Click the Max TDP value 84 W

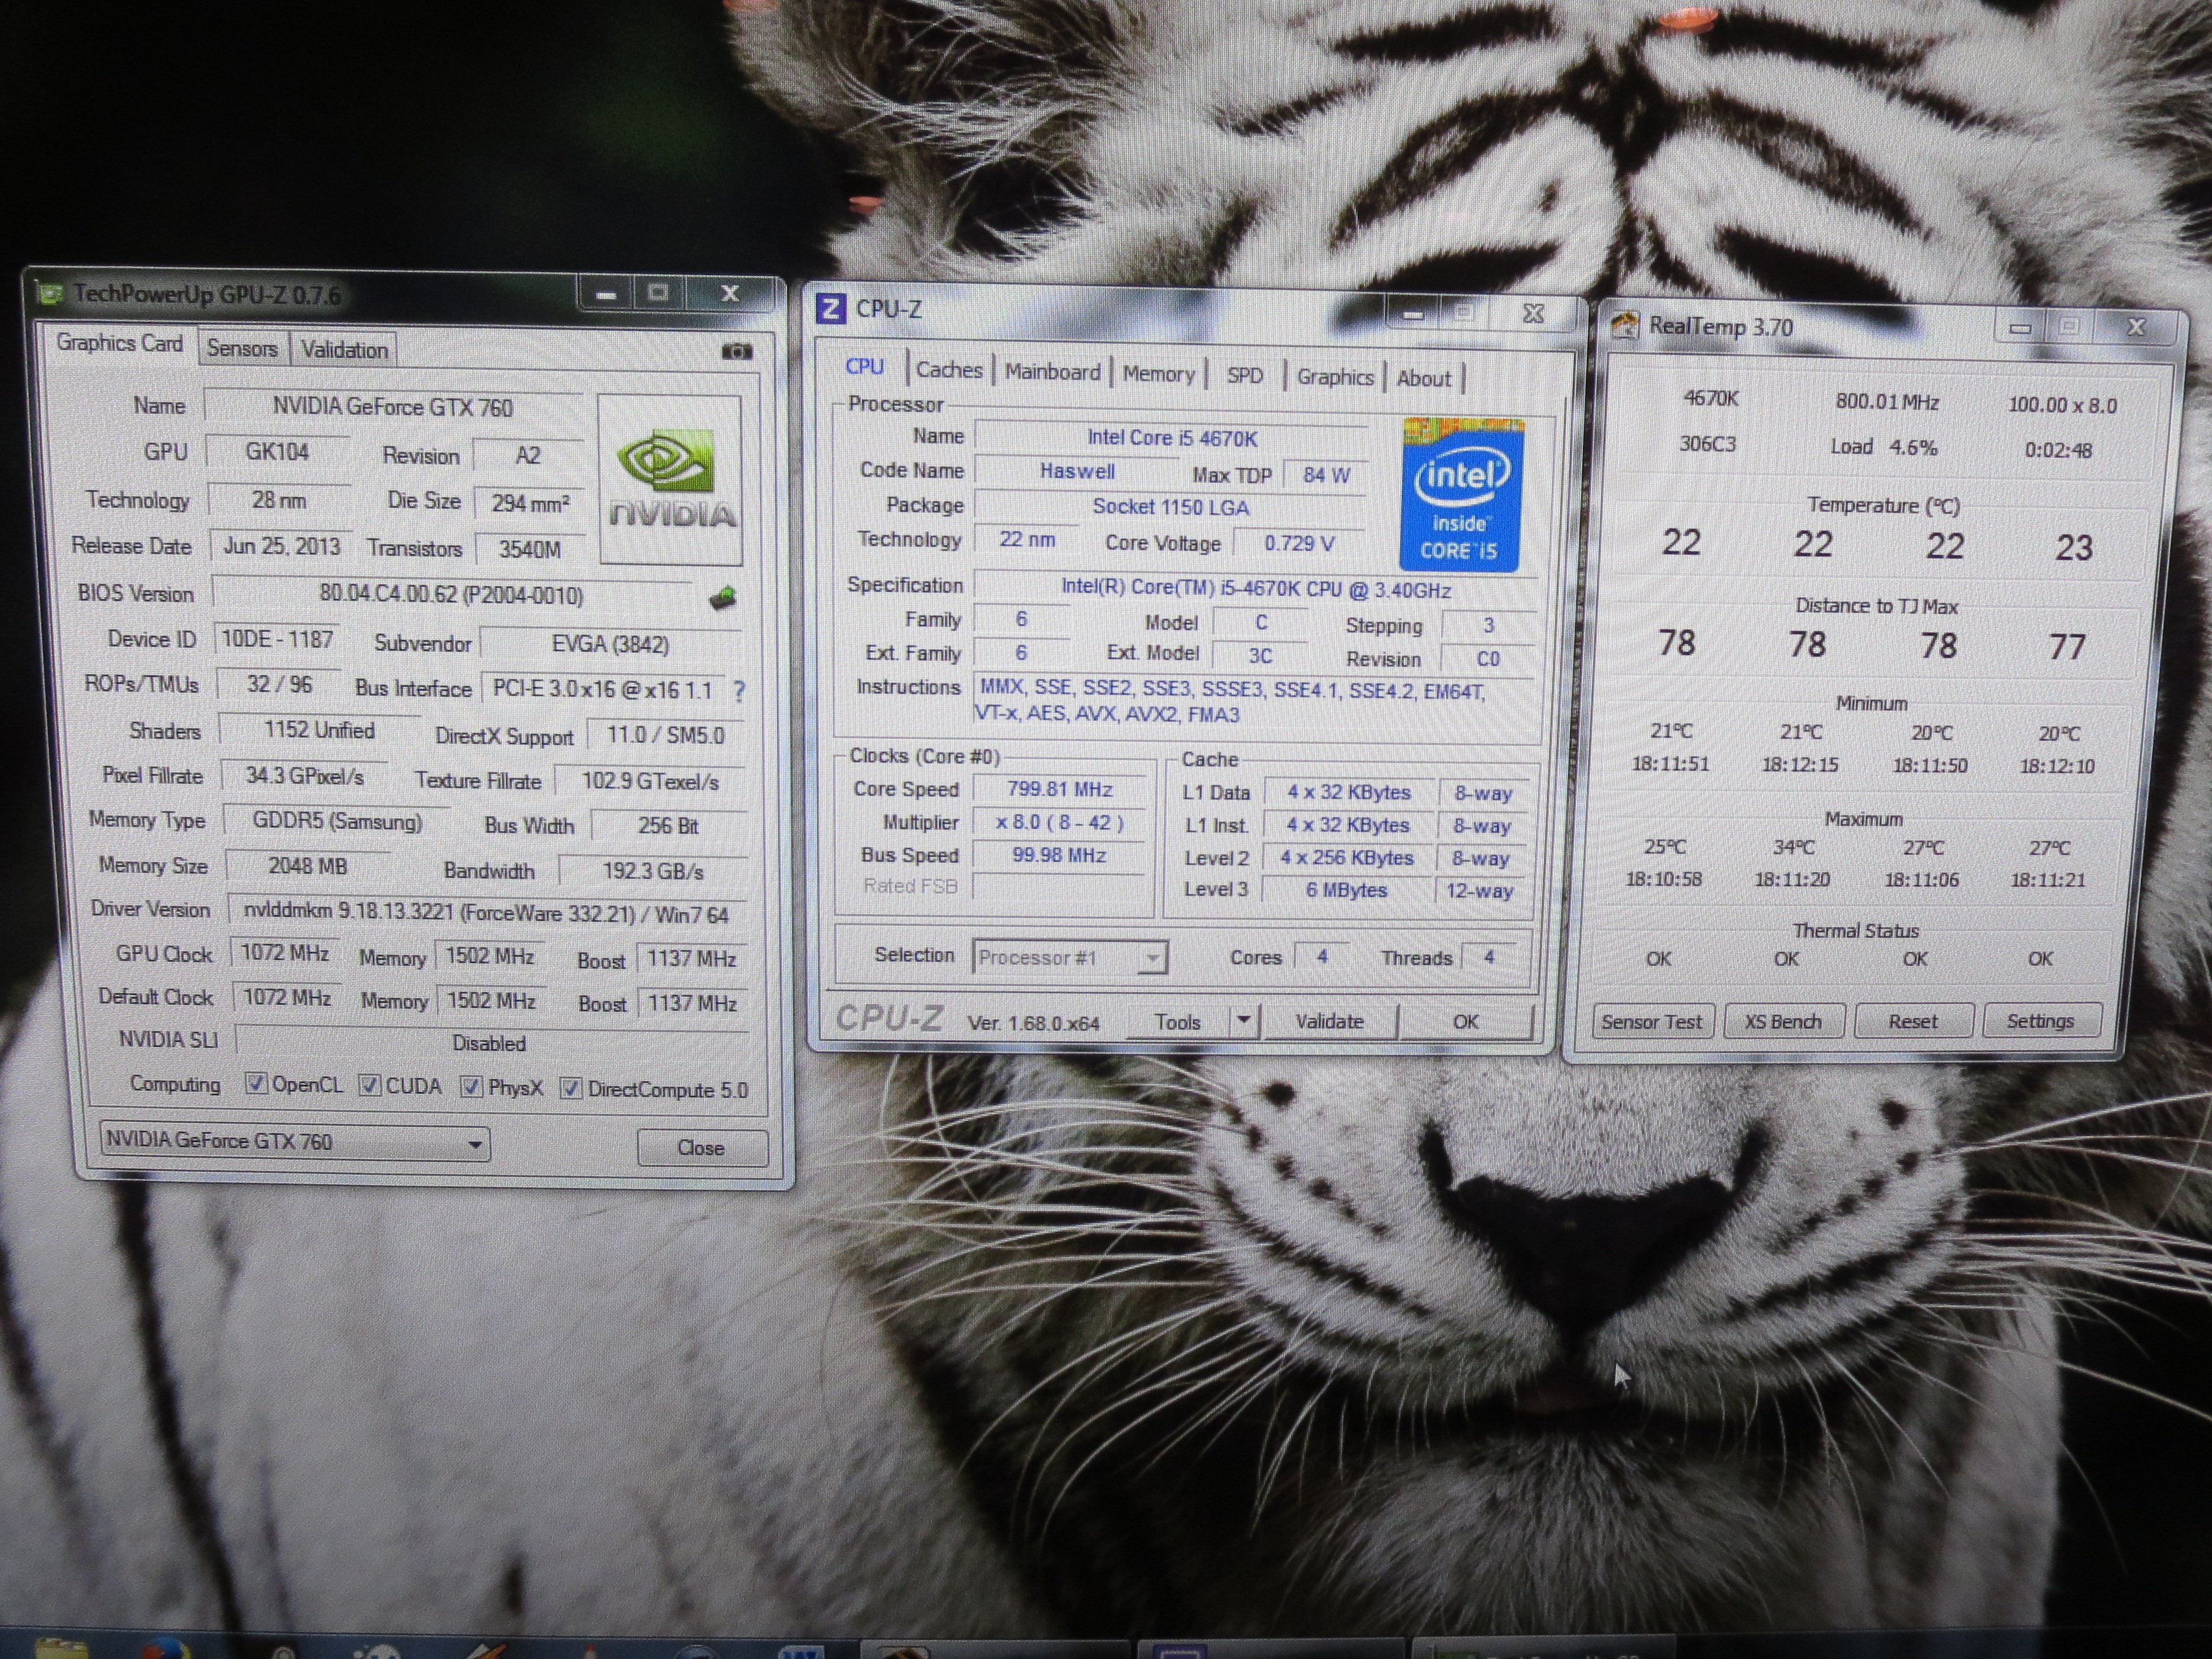(1326, 475)
